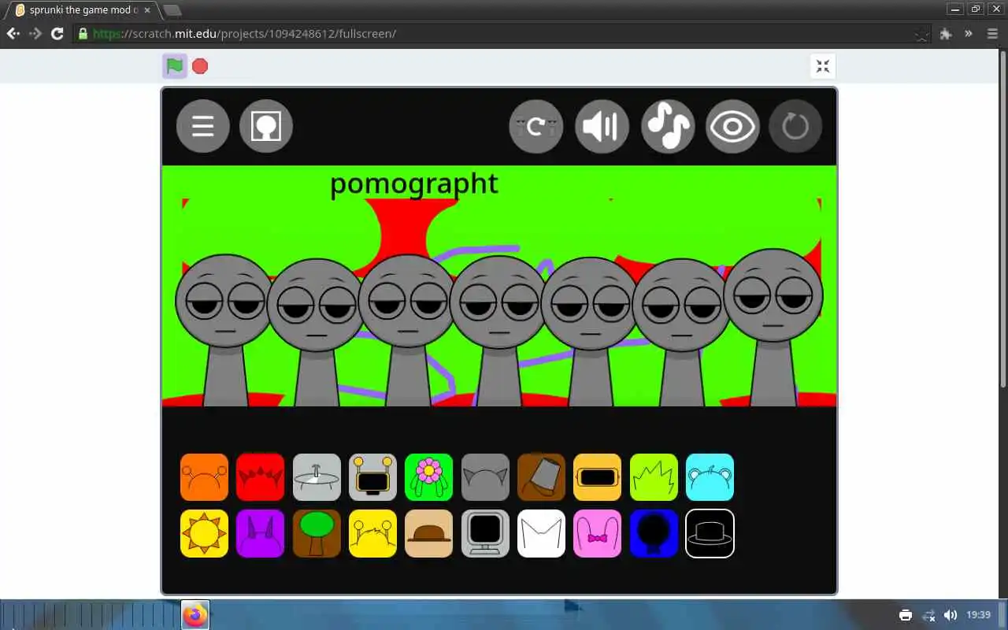Select the orange visor goggles icon

[597, 477]
